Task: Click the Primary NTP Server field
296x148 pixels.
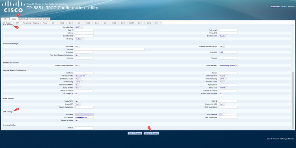Action: click(x=84, y=91)
